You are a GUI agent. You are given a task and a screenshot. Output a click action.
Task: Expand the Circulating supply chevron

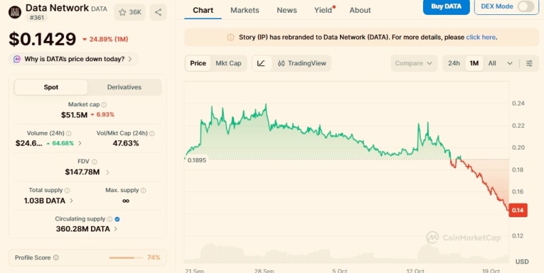click(x=116, y=229)
